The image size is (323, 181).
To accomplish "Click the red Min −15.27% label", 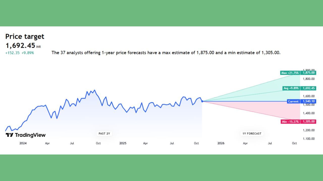I will pos(290,122).
